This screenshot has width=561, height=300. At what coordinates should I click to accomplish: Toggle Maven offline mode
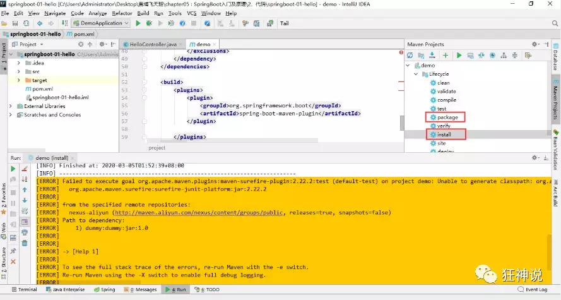481,56
